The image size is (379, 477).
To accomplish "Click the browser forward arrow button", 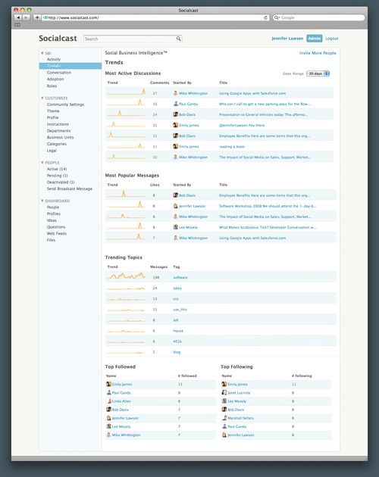I will 27,17.
